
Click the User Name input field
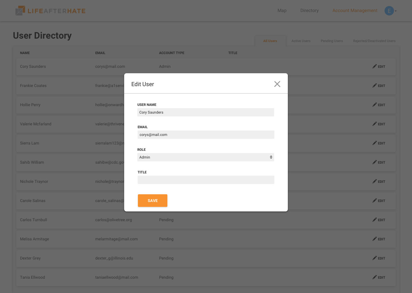tap(206, 112)
